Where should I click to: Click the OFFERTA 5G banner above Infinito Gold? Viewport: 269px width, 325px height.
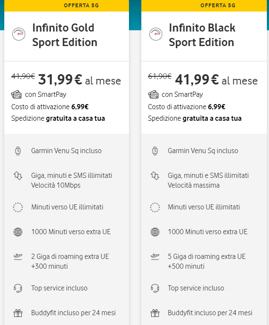[x=66, y=6]
